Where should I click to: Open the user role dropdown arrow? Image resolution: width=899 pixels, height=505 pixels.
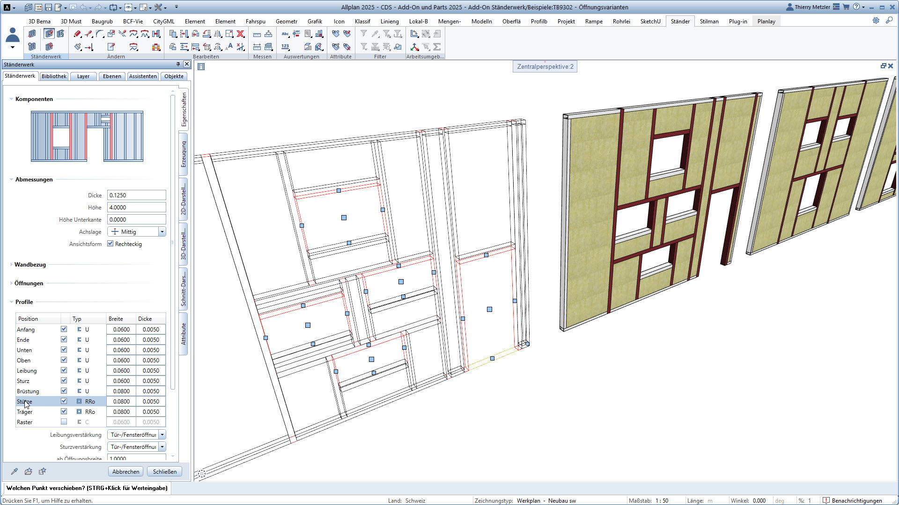pos(13,47)
